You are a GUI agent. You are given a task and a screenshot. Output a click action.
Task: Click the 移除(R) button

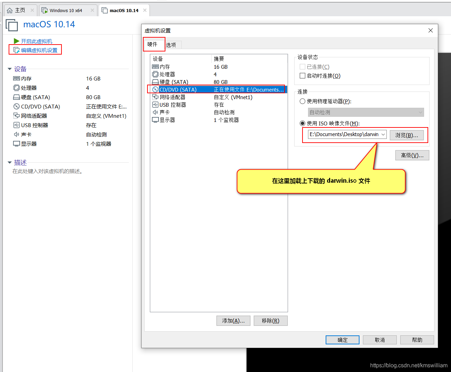point(270,321)
